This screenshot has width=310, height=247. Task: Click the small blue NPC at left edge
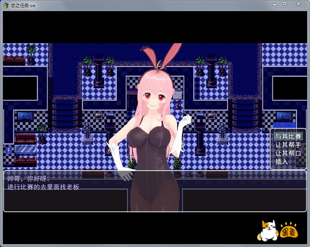pyautogui.click(x=8, y=151)
